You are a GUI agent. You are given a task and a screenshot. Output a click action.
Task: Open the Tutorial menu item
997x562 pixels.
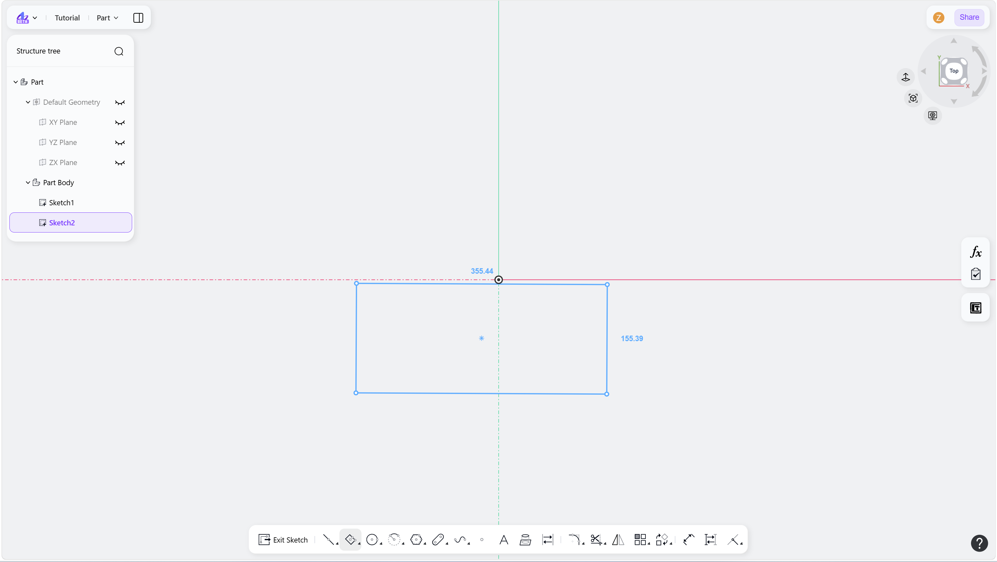click(x=67, y=18)
